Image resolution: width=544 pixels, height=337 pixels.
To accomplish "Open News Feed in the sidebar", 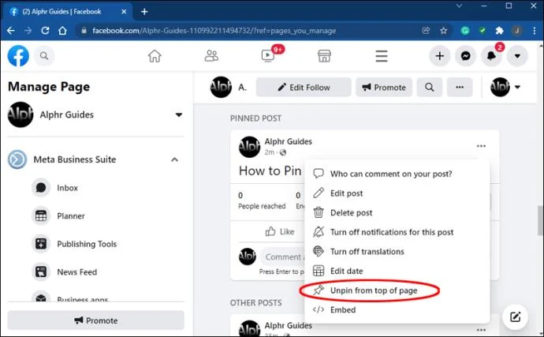I will click(77, 272).
